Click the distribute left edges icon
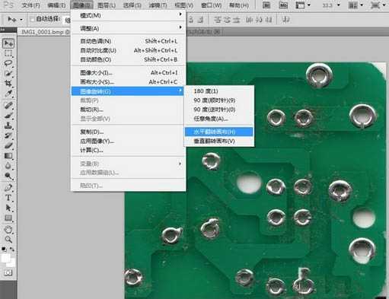The image size is (389, 299). click(250, 20)
